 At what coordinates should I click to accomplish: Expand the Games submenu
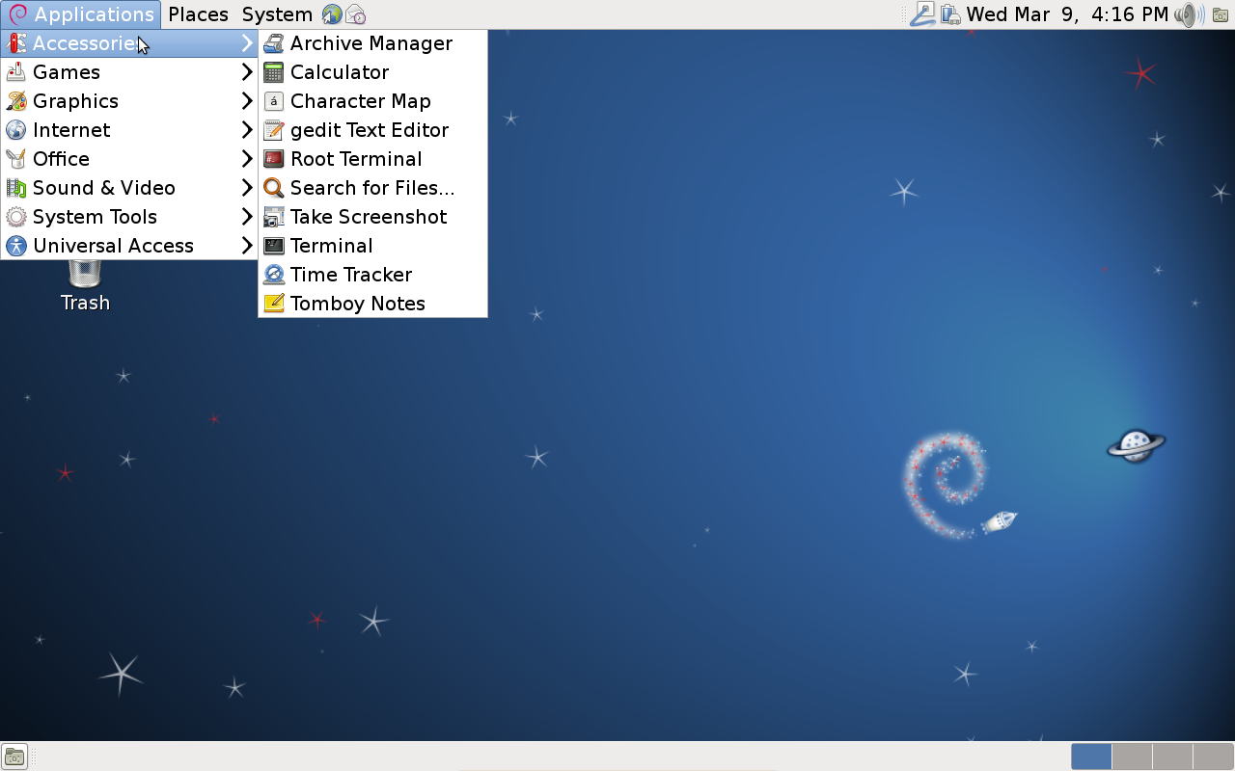(x=129, y=72)
